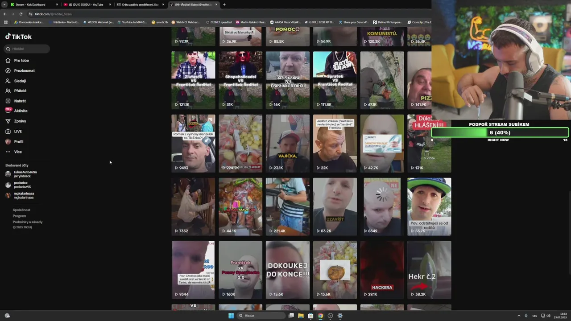This screenshot has width=571, height=321.
Task: Open Domovská stránka bookmark
Action: pyautogui.click(x=29, y=22)
